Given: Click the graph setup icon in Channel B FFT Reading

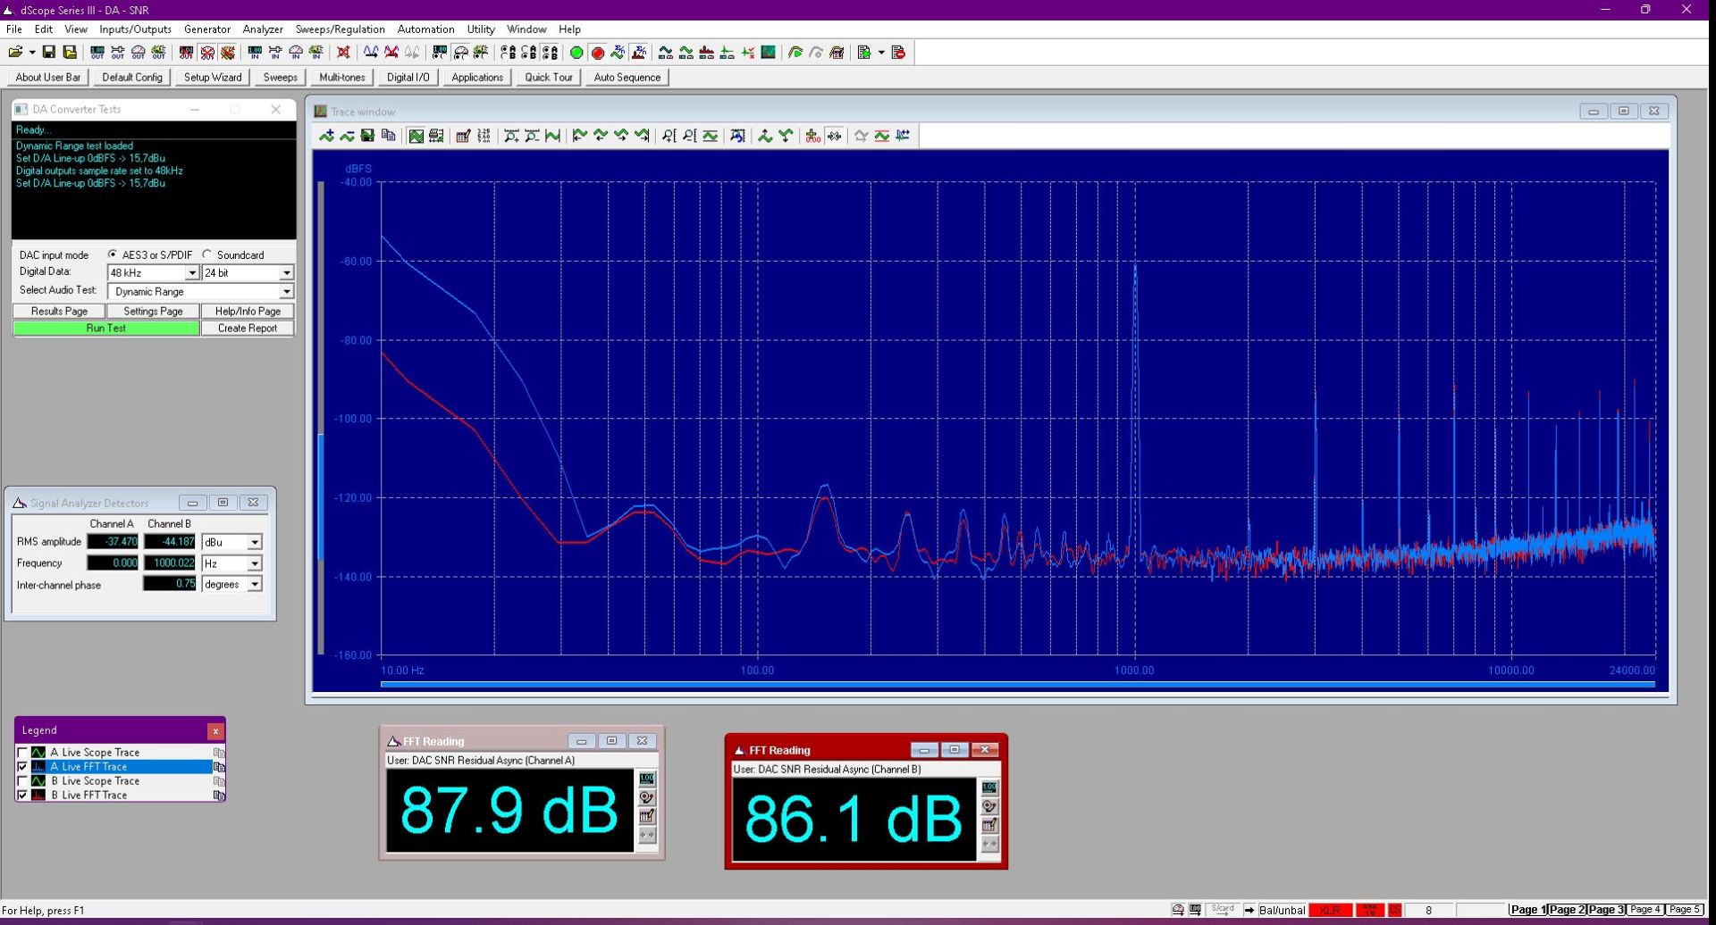Looking at the screenshot, I should coord(989,825).
